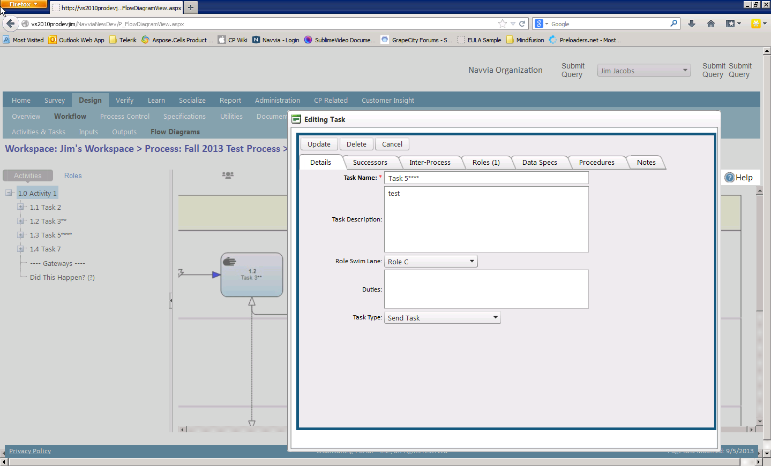This screenshot has height=466, width=771.
Task: Click into the Task Description text area
Action: 486,219
